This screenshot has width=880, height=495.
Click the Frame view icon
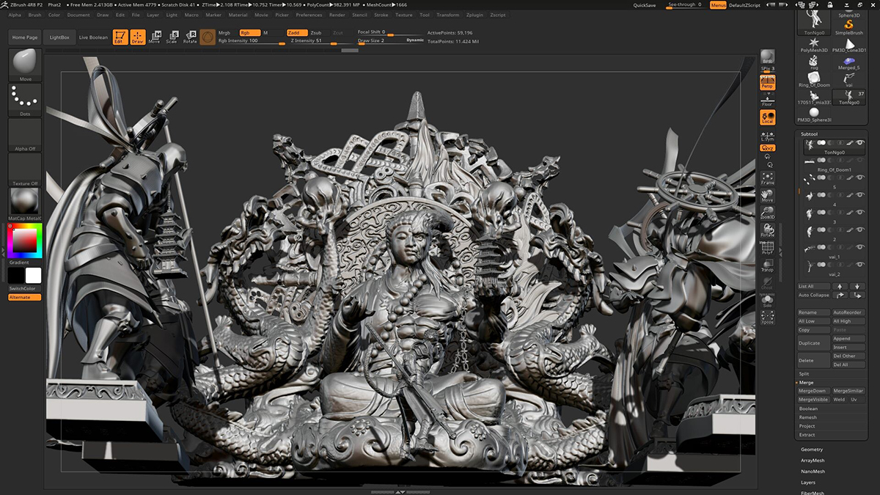click(767, 178)
